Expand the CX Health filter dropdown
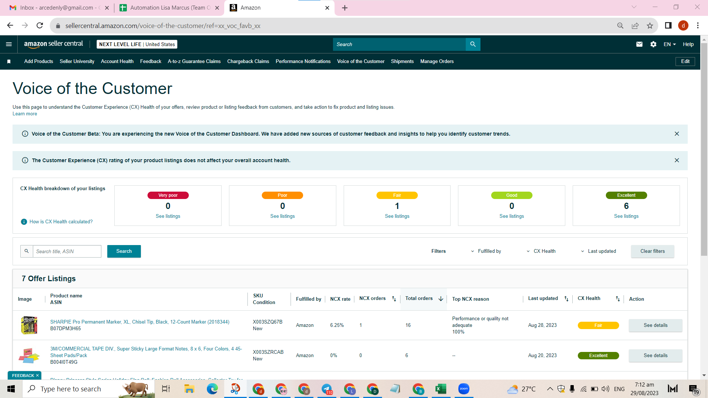708x398 pixels. (x=541, y=251)
